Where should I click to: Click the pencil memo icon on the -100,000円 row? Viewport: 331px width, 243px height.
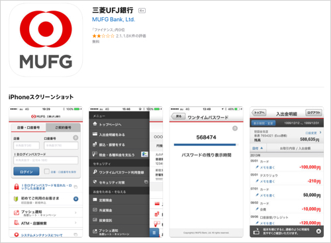point(257,167)
